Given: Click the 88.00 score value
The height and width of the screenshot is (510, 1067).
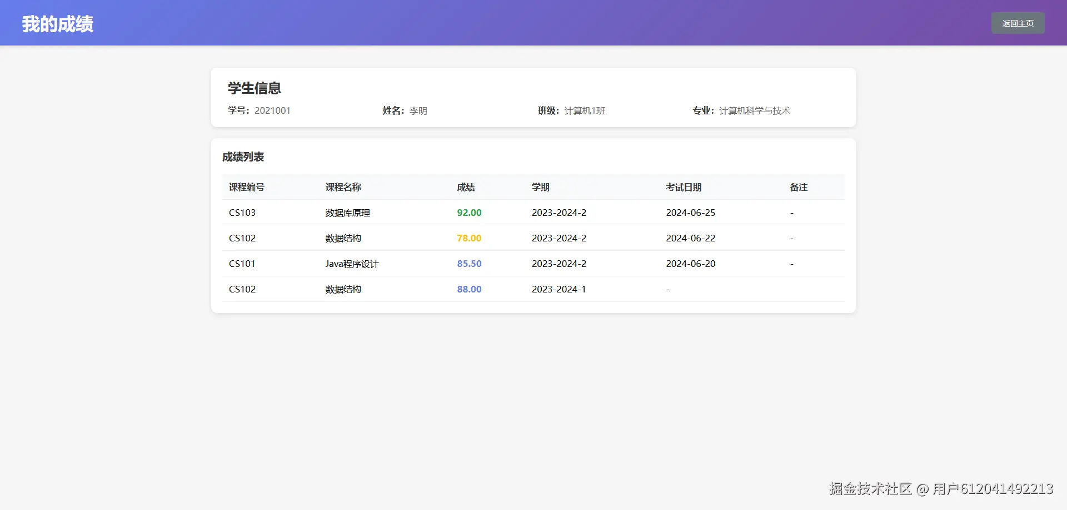Looking at the screenshot, I should pyautogui.click(x=469, y=290).
